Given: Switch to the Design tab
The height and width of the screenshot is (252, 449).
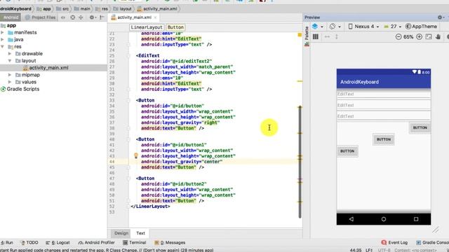Looking at the screenshot, I should pyautogui.click(x=121, y=233).
